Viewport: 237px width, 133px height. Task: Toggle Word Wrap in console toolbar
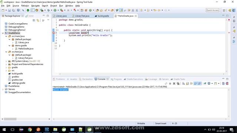click(191, 83)
